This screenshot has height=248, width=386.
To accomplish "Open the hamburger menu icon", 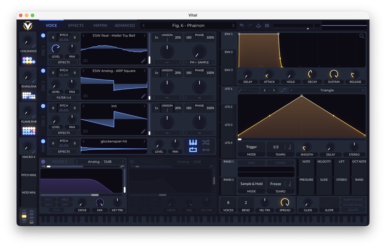I will pos(267,25).
